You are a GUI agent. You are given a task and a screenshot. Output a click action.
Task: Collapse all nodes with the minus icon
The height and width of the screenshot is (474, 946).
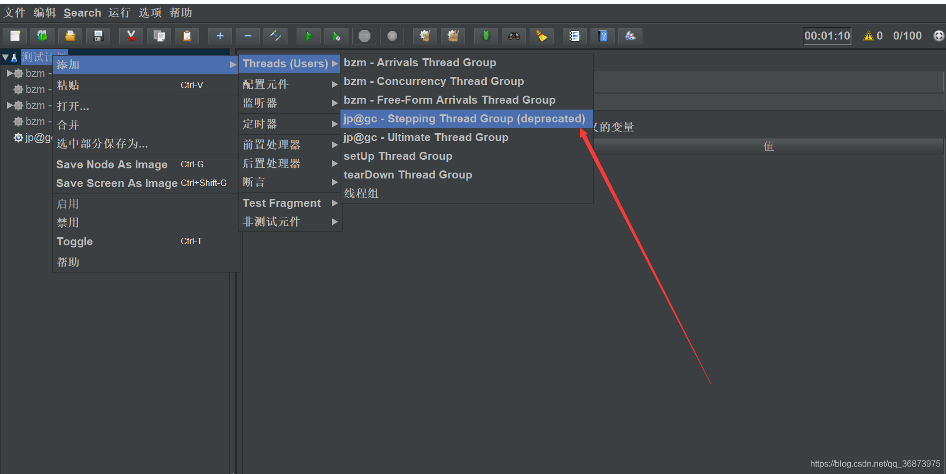[247, 36]
